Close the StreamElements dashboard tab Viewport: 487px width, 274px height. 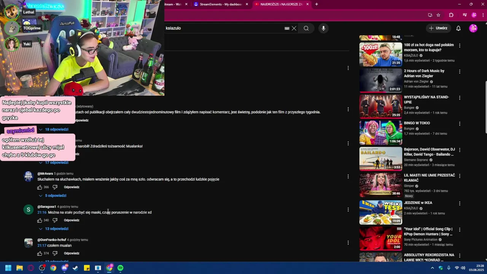pos(247,4)
